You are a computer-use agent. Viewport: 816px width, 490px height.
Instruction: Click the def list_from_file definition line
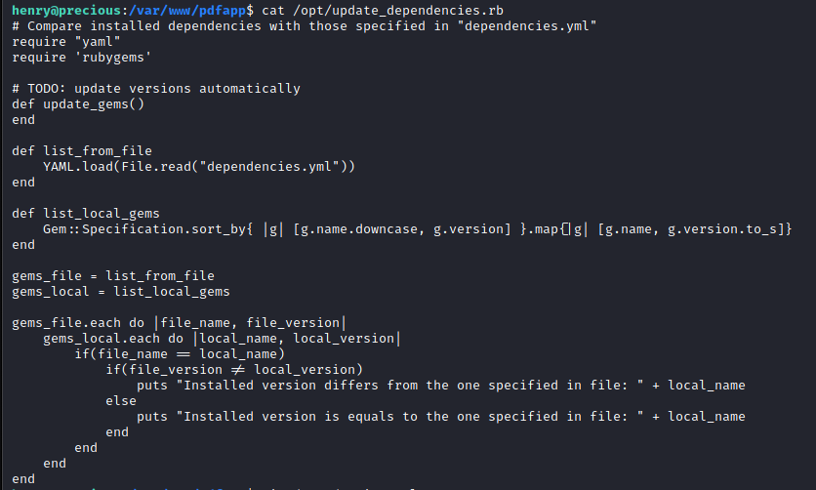[x=82, y=151]
